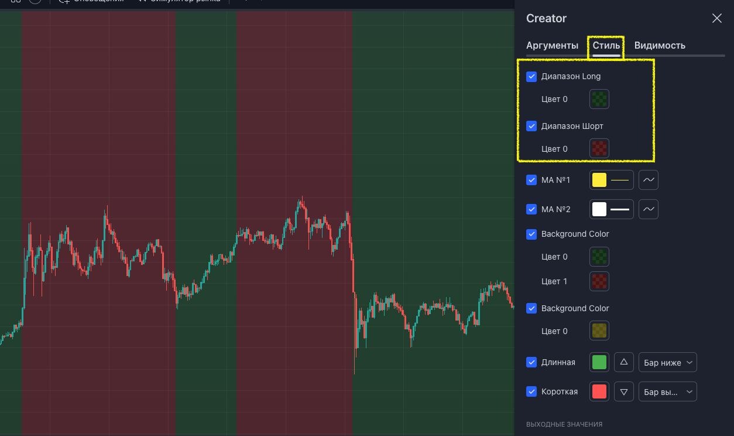Switch to the Видимость tab
The image size is (734, 436).
[x=660, y=46]
